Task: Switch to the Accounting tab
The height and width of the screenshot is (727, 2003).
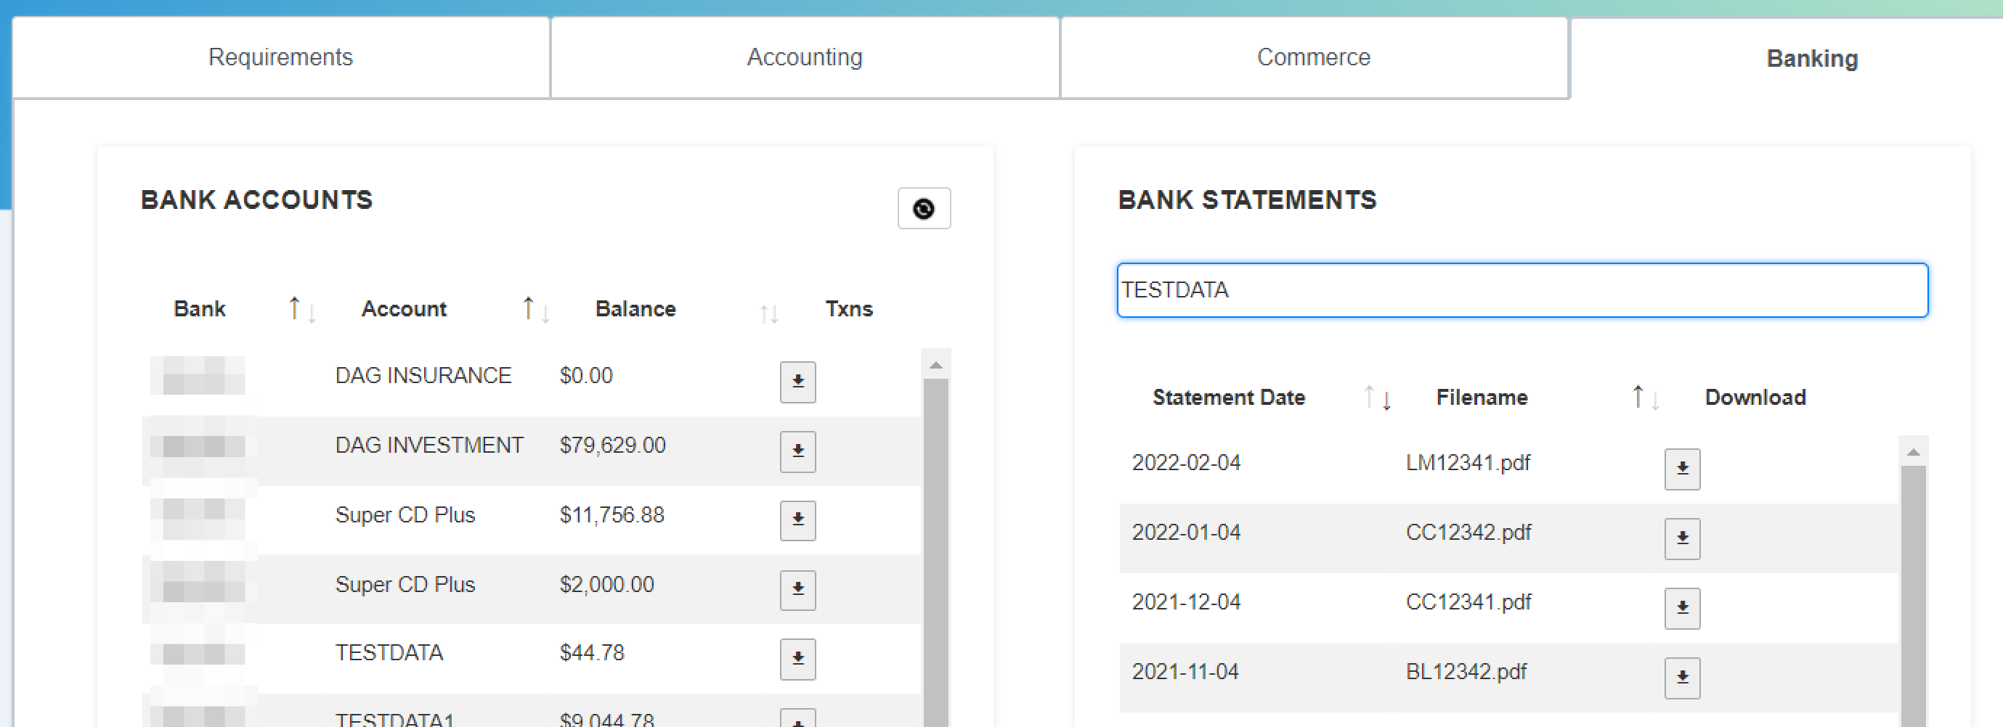Action: [805, 57]
